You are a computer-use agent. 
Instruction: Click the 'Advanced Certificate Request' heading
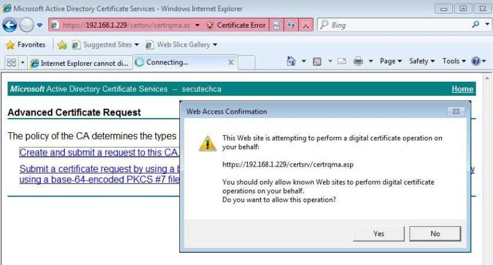(x=74, y=113)
